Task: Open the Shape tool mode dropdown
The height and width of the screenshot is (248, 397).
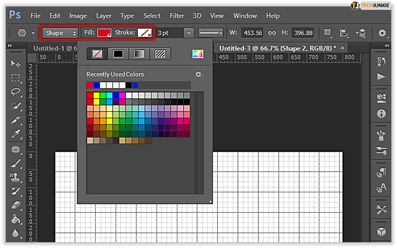Action: tap(60, 33)
